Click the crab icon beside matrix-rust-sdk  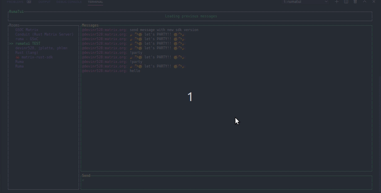tap(17, 57)
